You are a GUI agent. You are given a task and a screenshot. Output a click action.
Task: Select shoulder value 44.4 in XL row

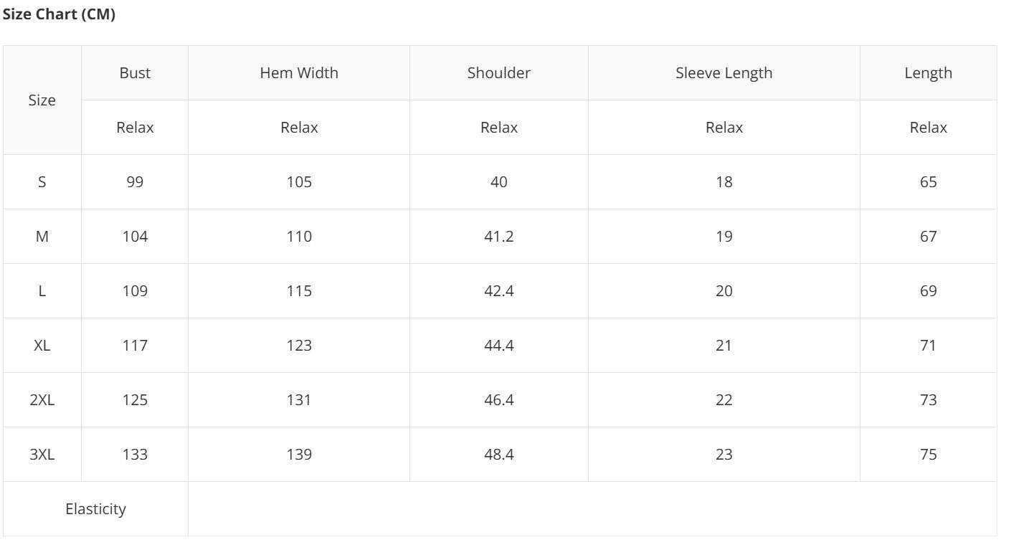[x=499, y=346]
